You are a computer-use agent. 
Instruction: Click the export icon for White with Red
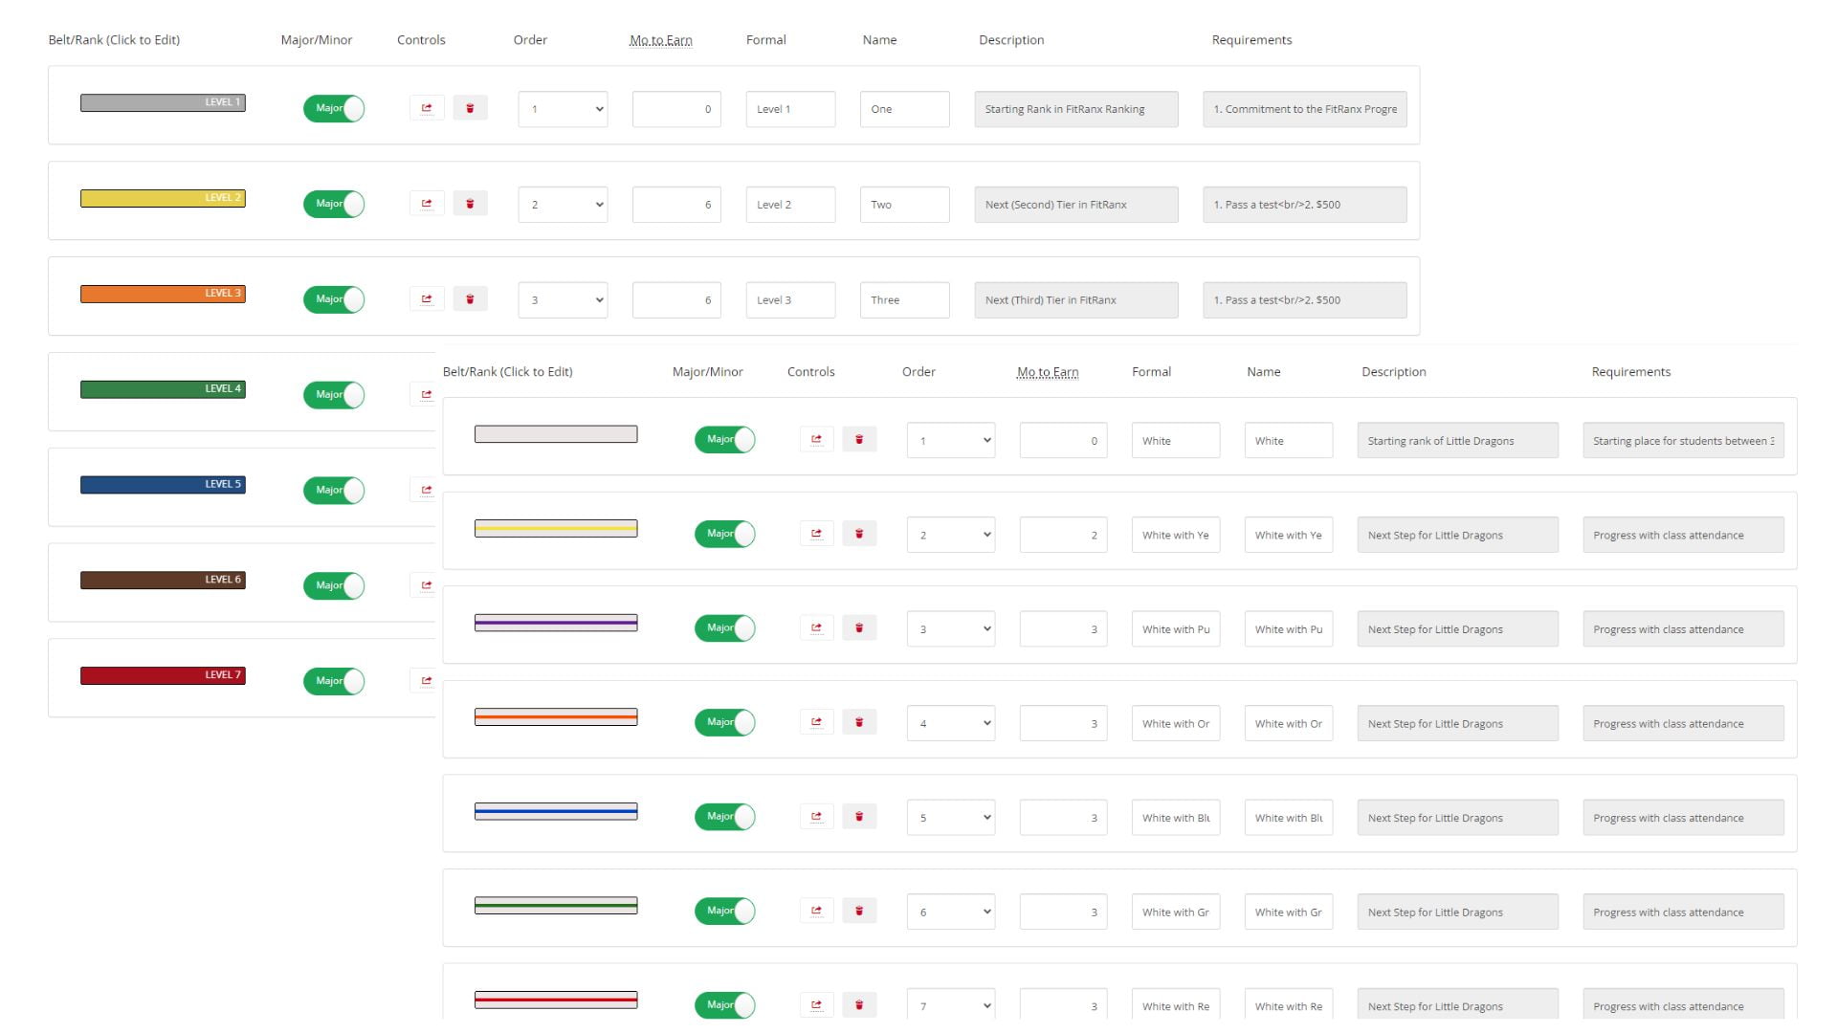click(x=816, y=1005)
